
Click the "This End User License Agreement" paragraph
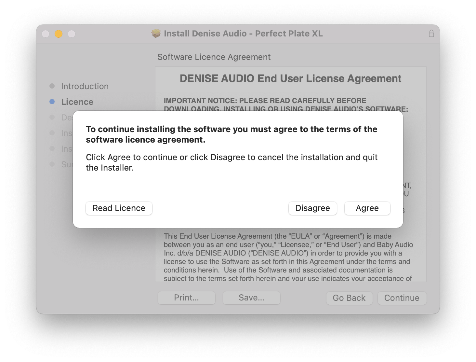point(288,257)
